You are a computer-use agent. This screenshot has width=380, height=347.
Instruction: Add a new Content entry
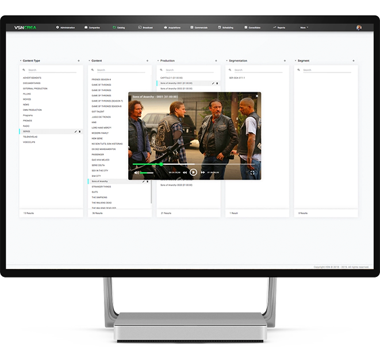click(x=147, y=61)
